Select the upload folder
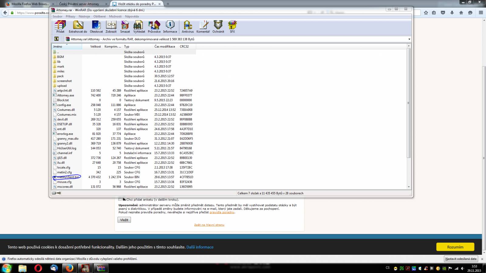 [62, 86]
